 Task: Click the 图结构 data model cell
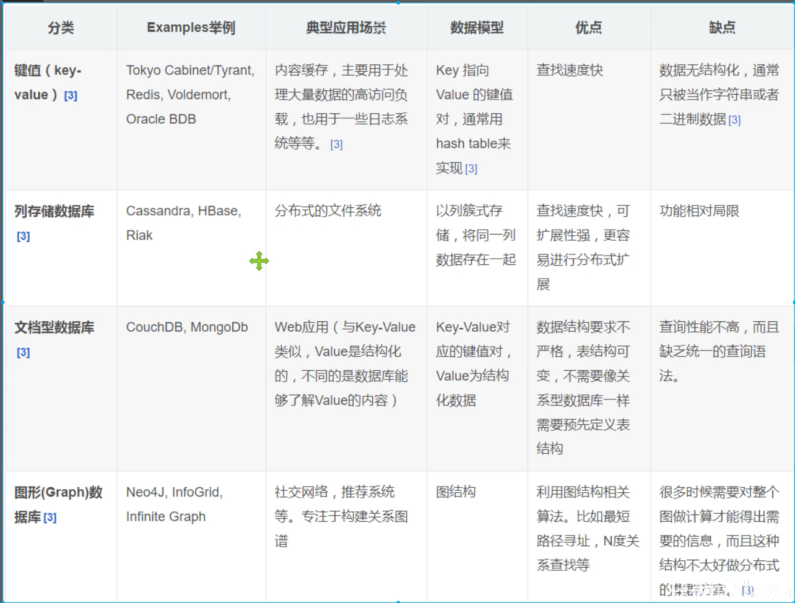tap(477, 536)
